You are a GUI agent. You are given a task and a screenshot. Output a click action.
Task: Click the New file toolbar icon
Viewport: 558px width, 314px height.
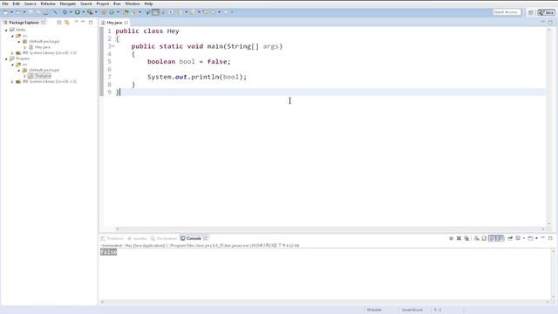coord(6,12)
